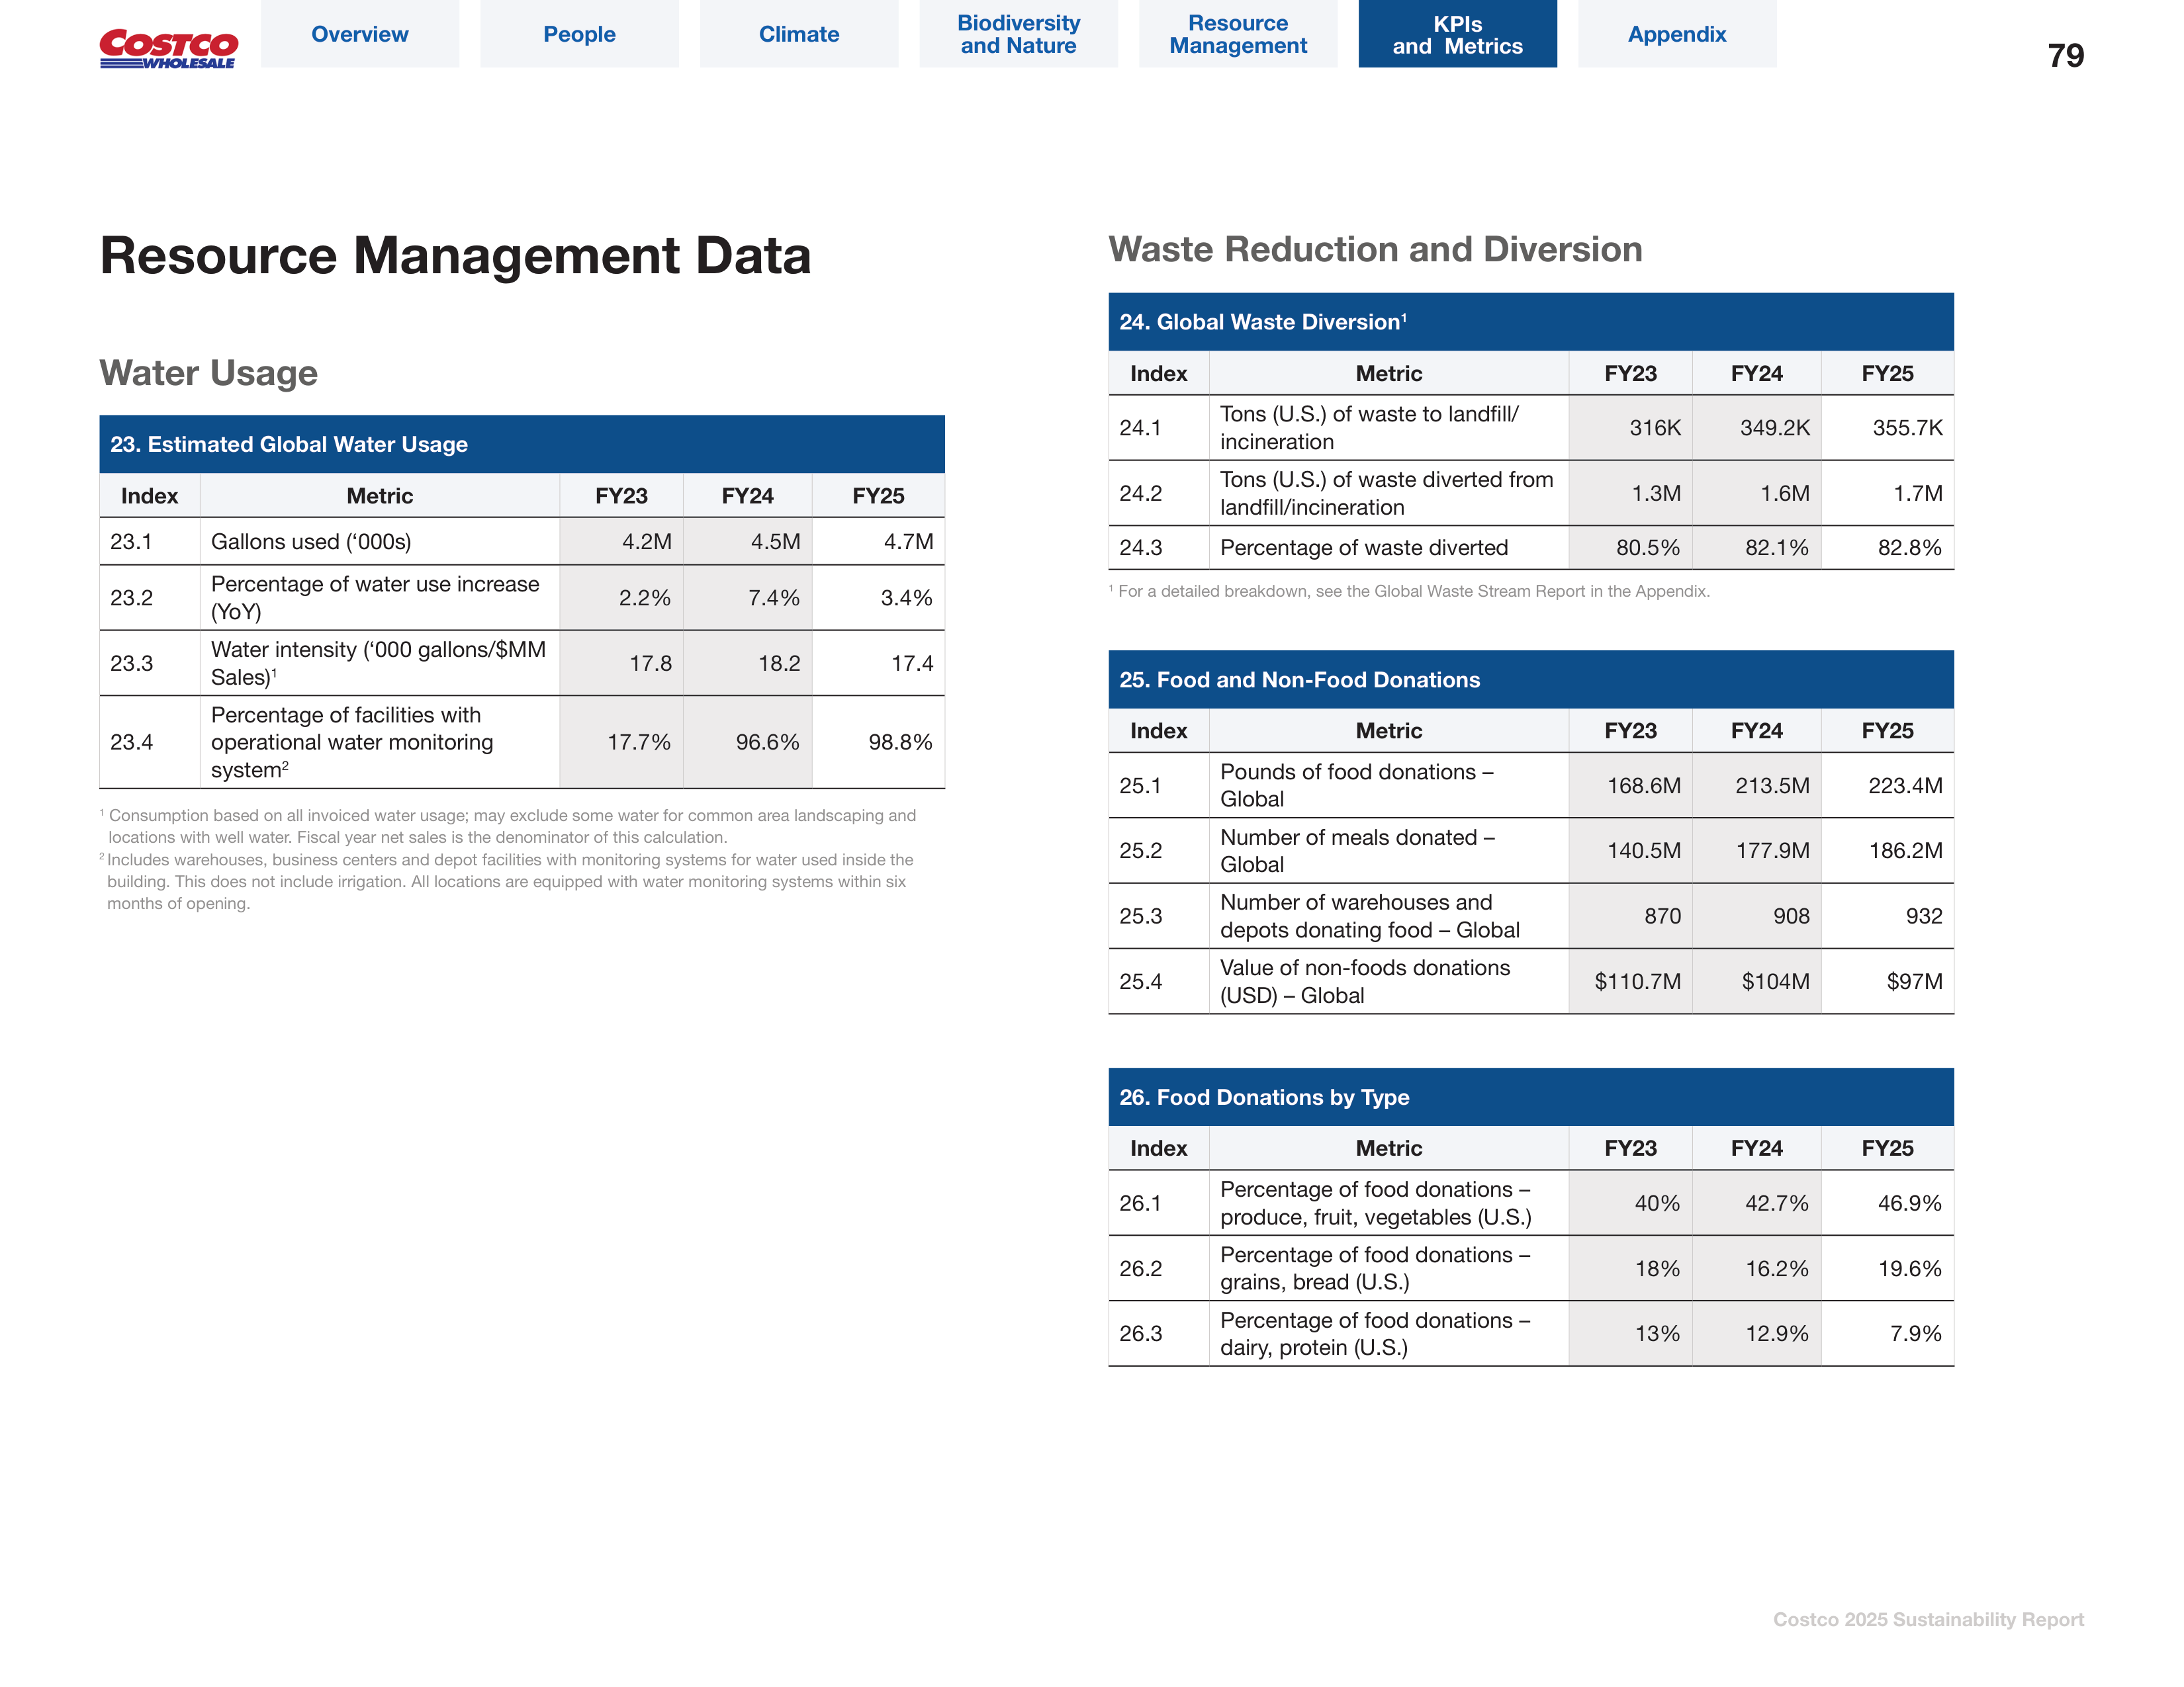This screenshot has width=2184, height=1687.
Task: Click the 7.9% value in row 26.3
Action: (1915, 1334)
